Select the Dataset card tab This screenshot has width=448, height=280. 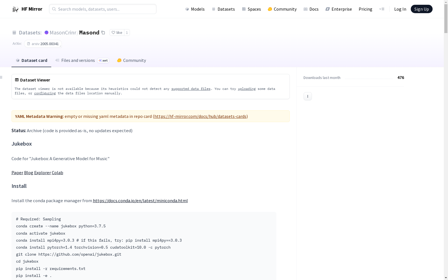[x=31, y=60]
